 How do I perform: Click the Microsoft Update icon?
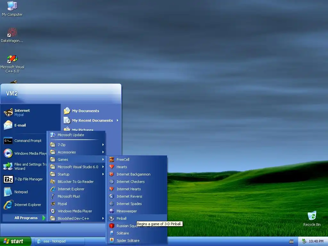53,135
